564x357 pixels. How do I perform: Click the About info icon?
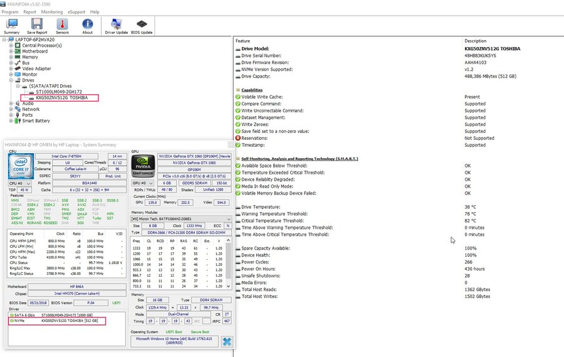tap(87, 26)
